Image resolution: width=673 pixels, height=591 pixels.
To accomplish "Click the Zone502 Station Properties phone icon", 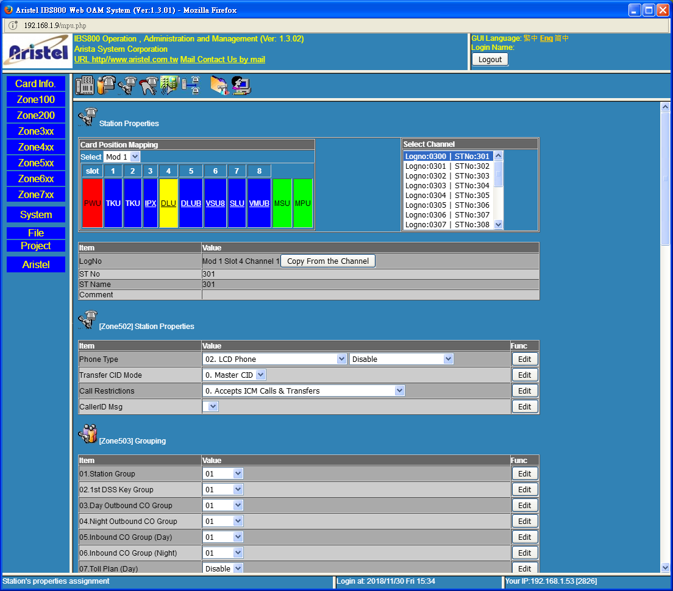I will [88, 320].
